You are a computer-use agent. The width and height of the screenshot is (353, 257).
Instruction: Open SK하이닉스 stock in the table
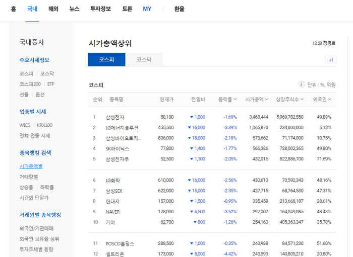[117, 148]
